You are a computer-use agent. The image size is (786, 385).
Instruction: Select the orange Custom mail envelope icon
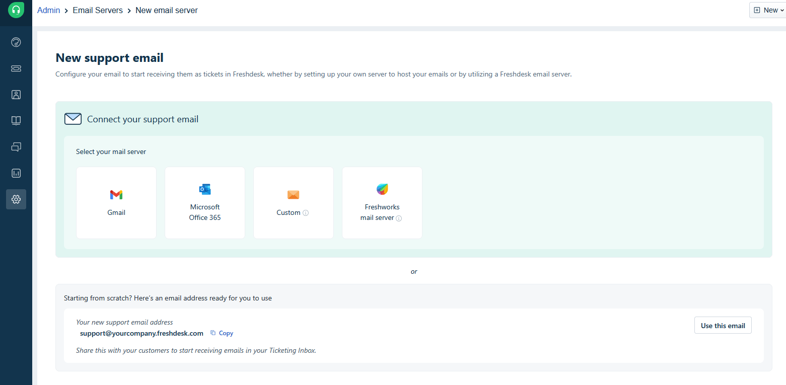point(294,195)
